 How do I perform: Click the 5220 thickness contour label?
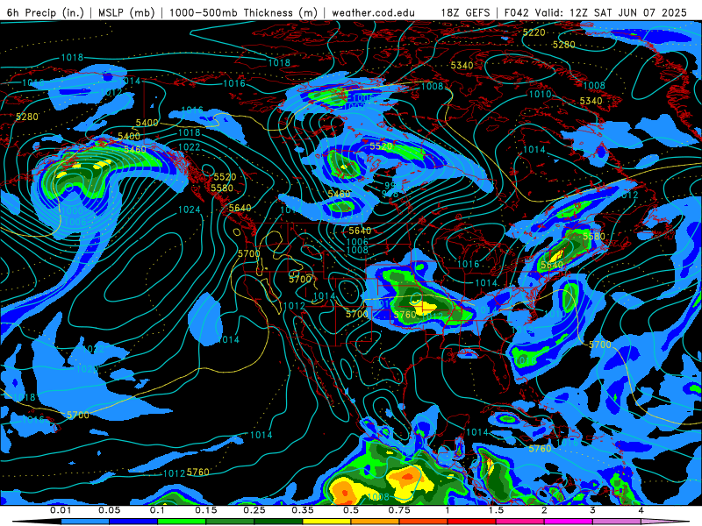[x=534, y=32]
